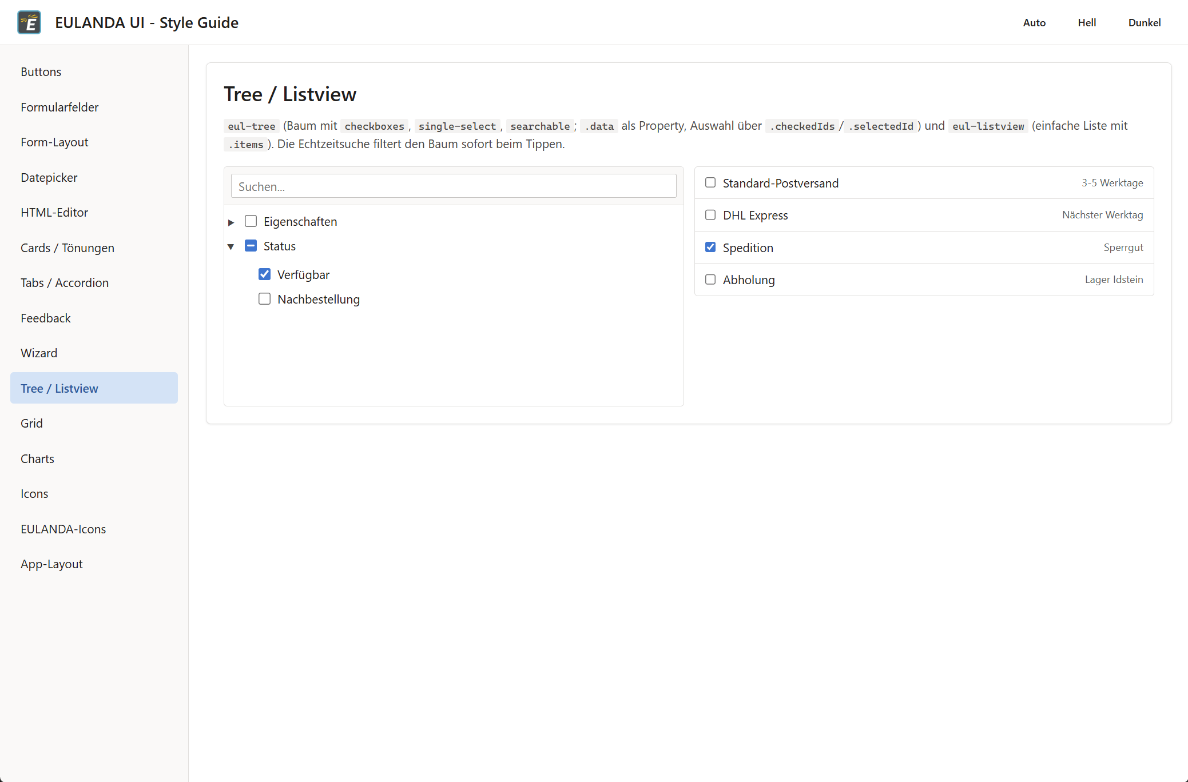Viewport: 1188px width, 782px height.
Task: Navigate to HTML-Editor
Action: (94, 213)
